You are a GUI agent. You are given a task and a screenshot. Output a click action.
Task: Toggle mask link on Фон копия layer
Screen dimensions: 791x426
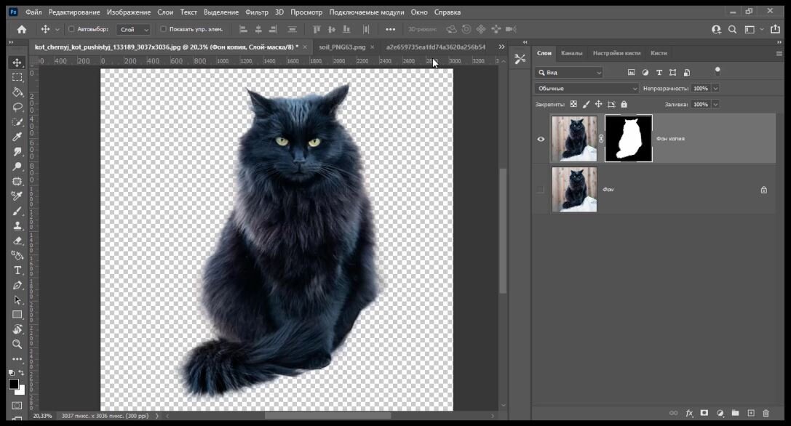click(x=601, y=139)
